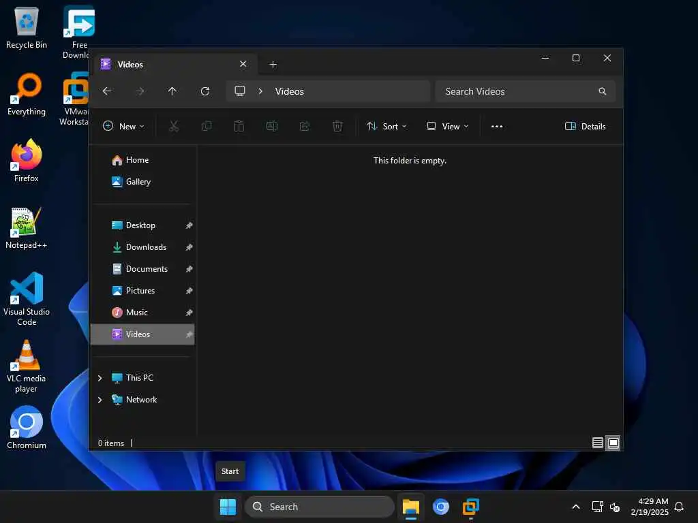Open Chromium from the taskbar
This screenshot has width=698, height=523.
point(441,507)
